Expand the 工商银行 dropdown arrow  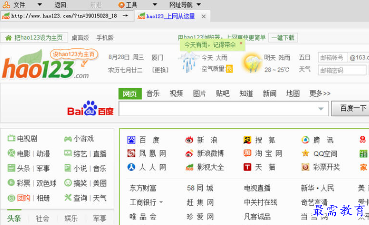tap(161, 202)
